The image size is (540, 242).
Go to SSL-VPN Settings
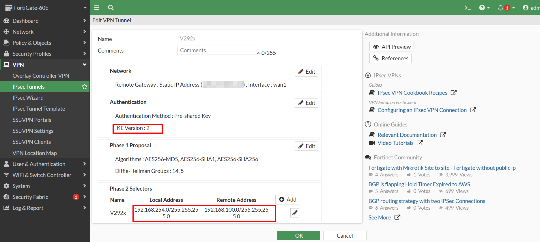(x=33, y=131)
